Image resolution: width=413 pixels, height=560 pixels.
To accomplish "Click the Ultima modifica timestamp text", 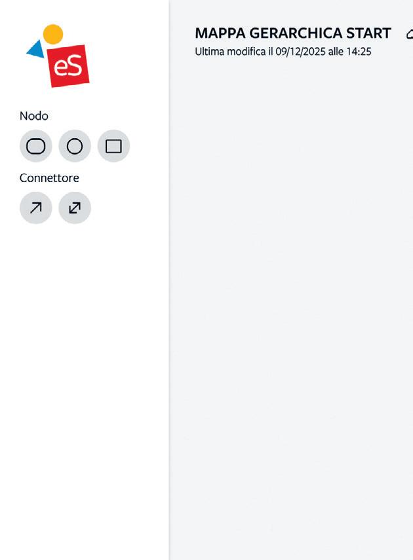I will coord(283,52).
